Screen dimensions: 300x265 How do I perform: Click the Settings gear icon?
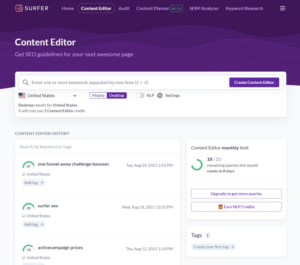click(160, 95)
